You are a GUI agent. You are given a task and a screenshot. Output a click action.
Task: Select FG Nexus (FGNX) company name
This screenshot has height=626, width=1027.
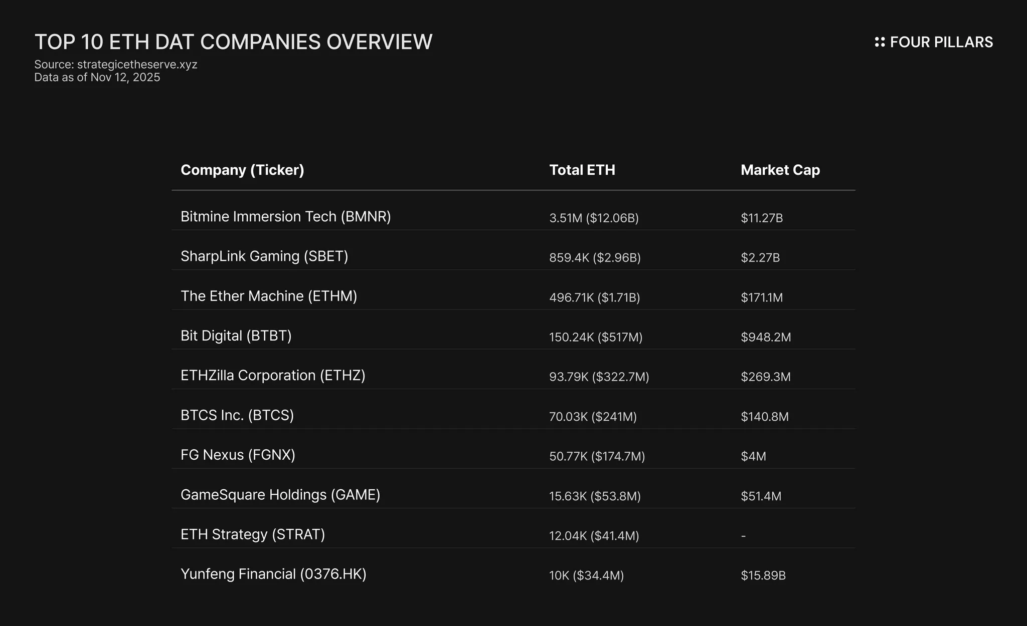237,455
